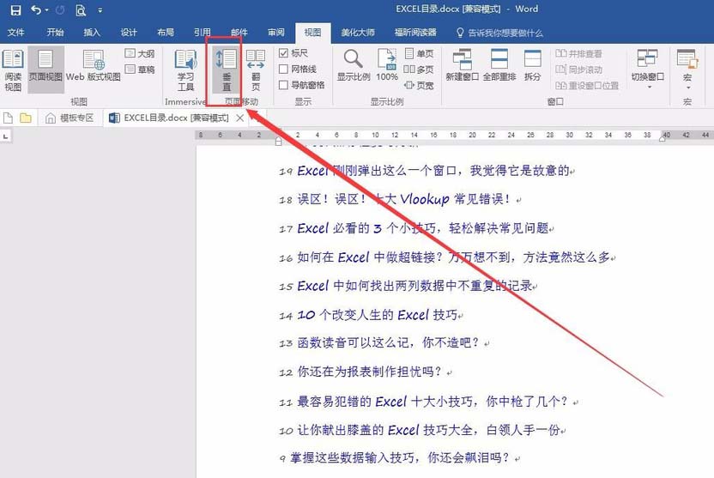Choose 多页 multiple pages zoom
The height and width of the screenshot is (478, 714).
419,70
